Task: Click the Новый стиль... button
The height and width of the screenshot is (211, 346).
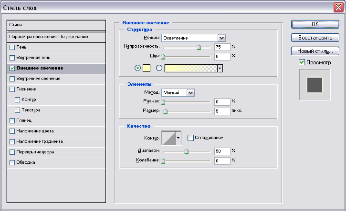Action: pos(315,51)
